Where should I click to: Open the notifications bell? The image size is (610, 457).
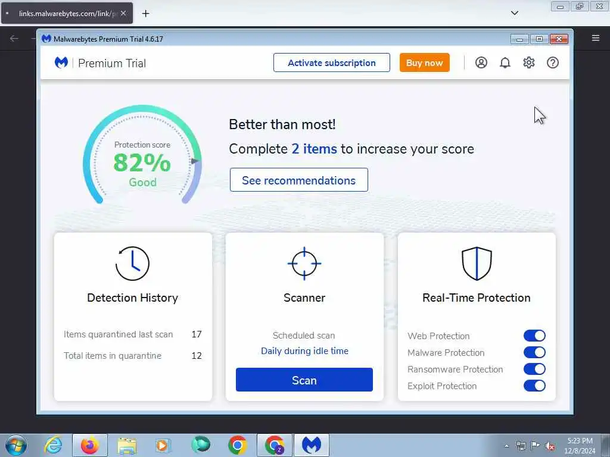click(x=505, y=62)
